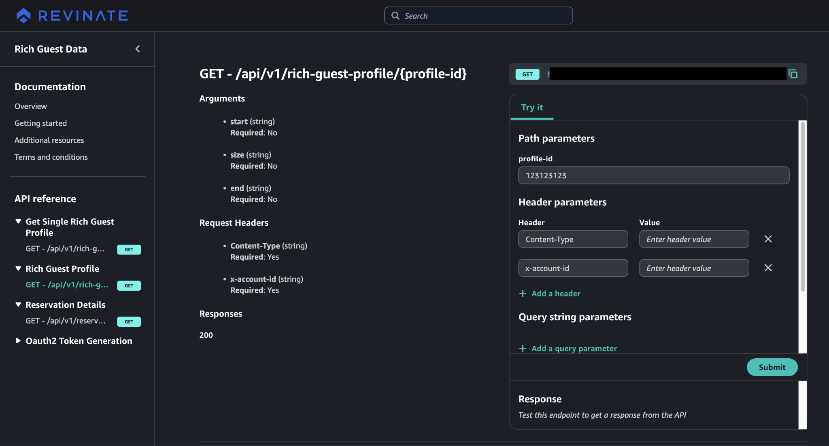The height and width of the screenshot is (446, 829).
Task: Expand Oauth2 Token Generation section
Action: click(x=18, y=341)
